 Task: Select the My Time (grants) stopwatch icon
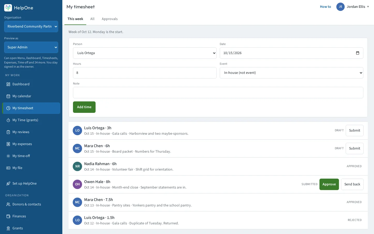pyautogui.click(x=8, y=120)
